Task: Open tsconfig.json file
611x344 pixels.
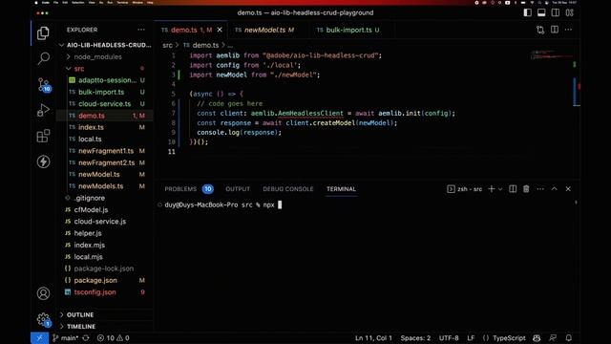Action: [x=105, y=292]
